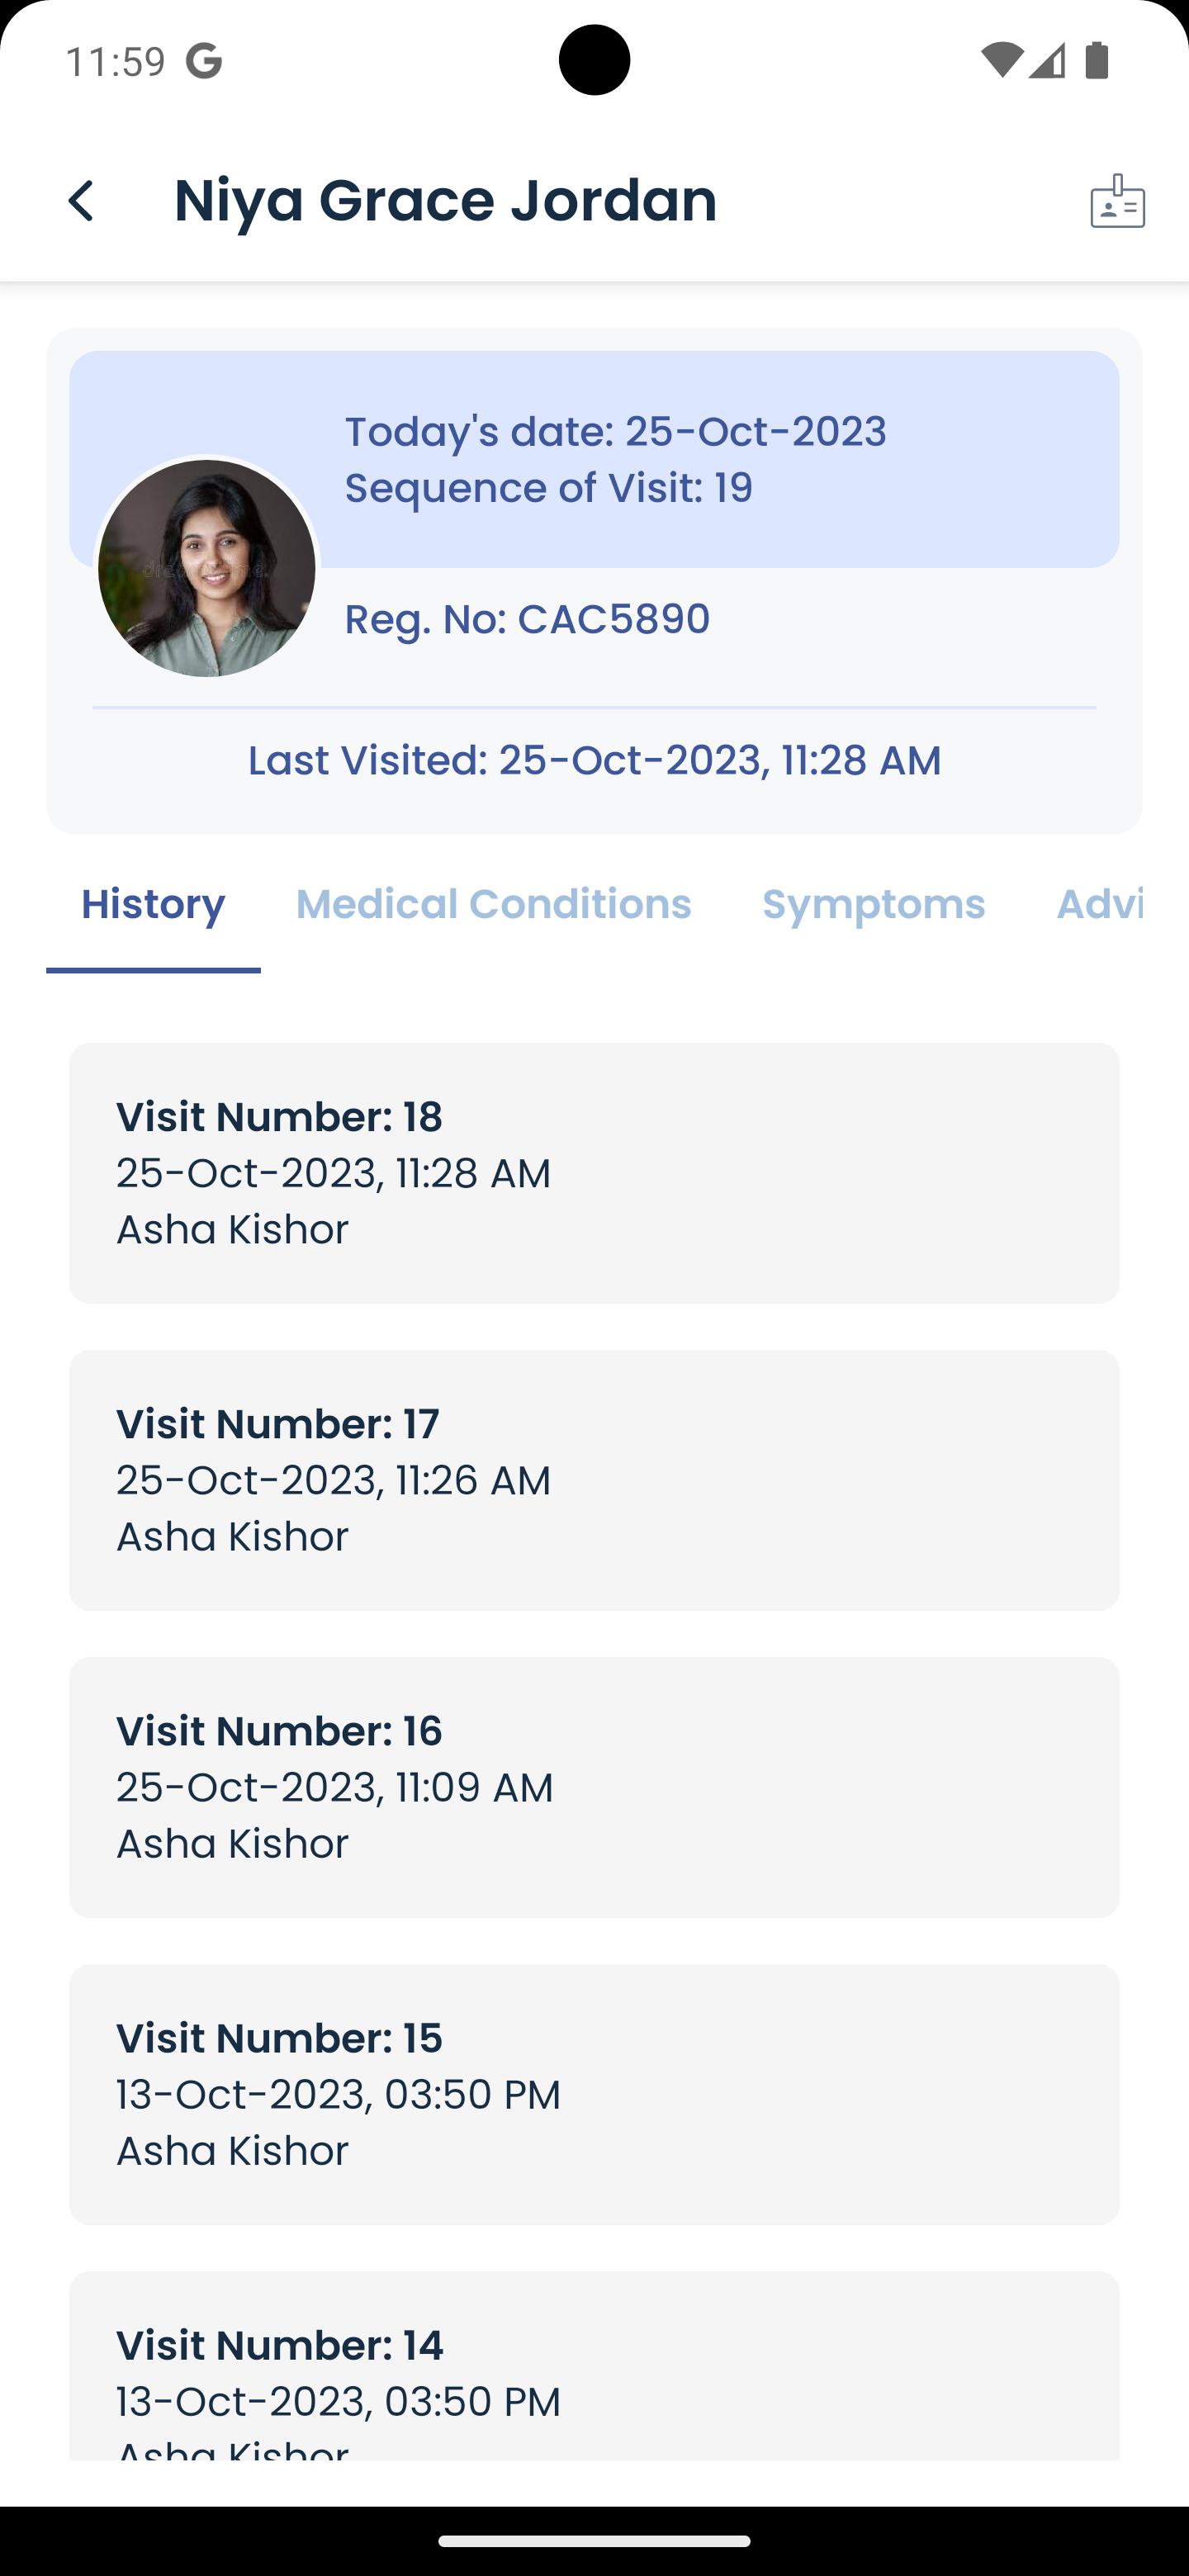This screenshot has width=1189, height=2576.
Task: Tap the back arrow icon
Action: (81, 201)
